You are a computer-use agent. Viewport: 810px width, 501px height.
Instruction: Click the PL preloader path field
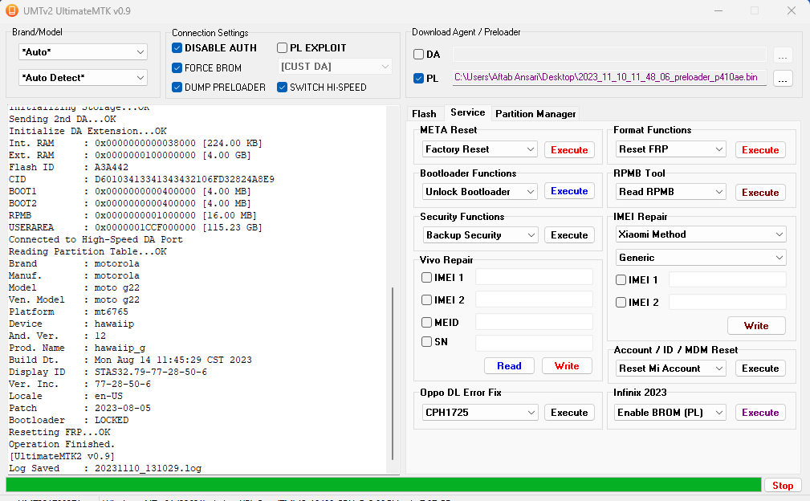click(609, 78)
